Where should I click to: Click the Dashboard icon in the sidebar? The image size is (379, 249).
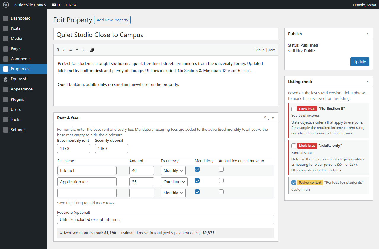click(6, 18)
